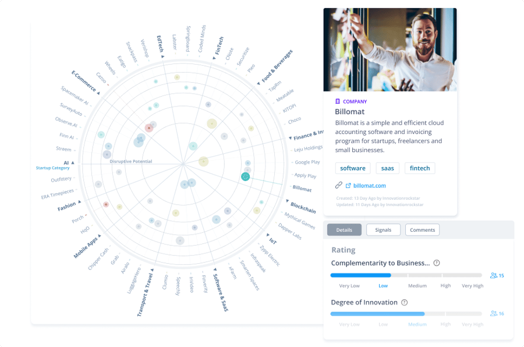The image size is (524, 347).
Task: Set Complementarity rating to High
Action: (x=445, y=275)
